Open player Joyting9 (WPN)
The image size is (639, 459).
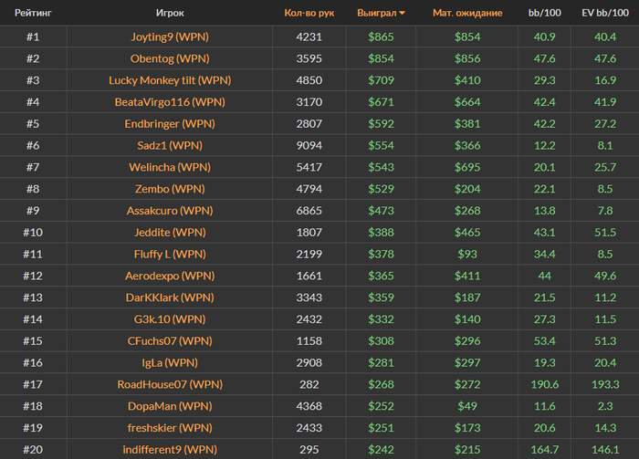(x=170, y=37)
